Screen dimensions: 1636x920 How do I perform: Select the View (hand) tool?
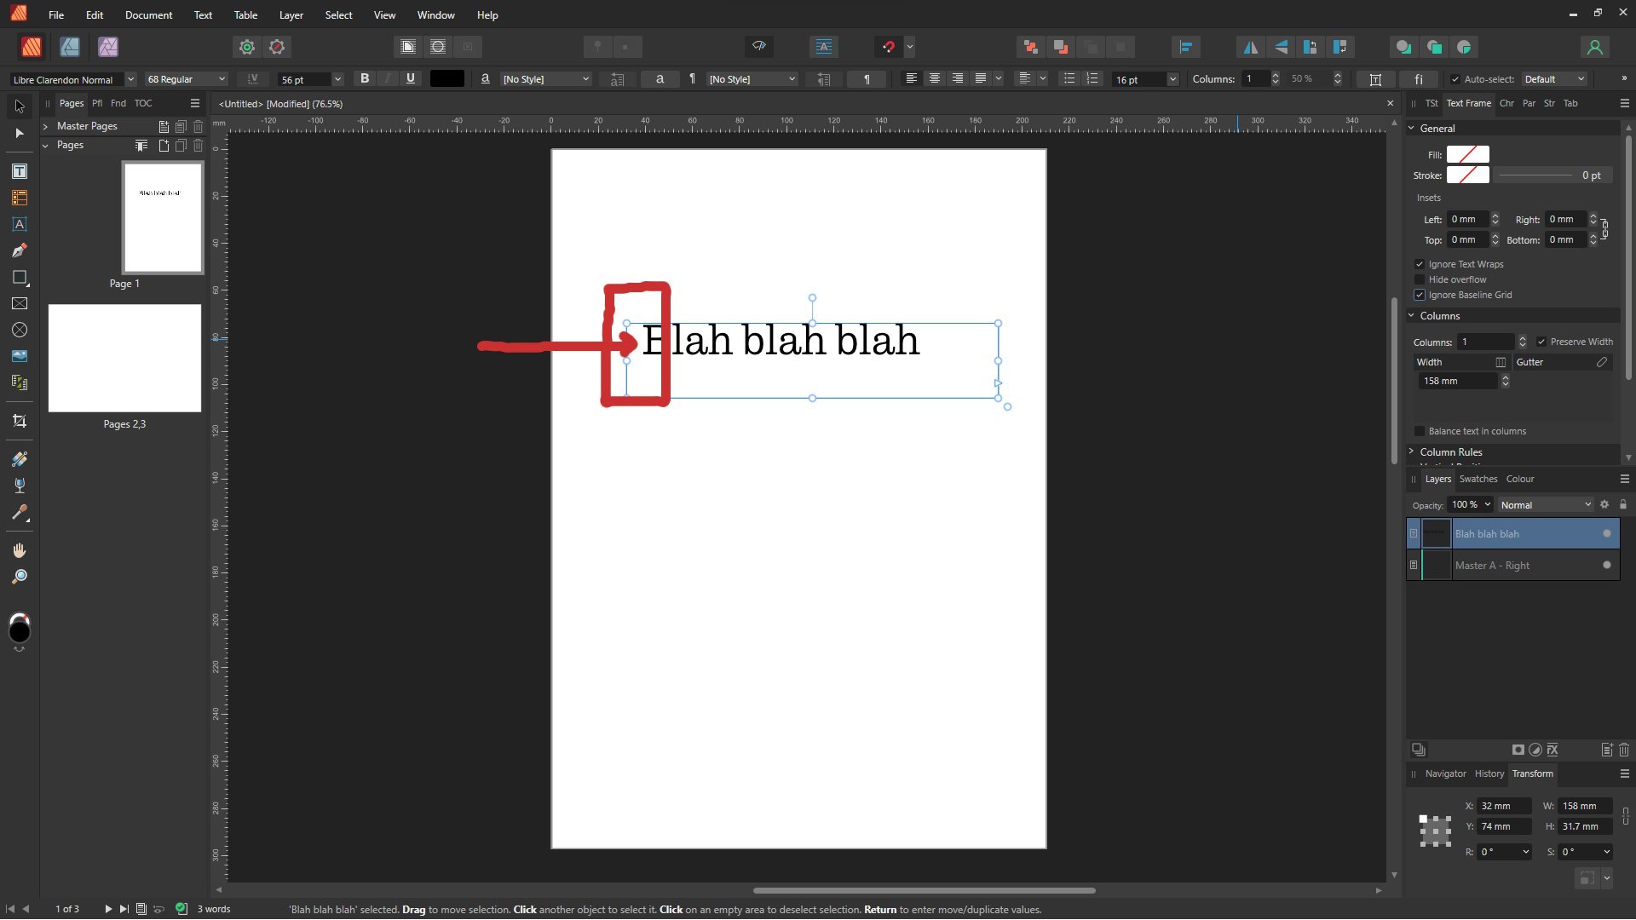coord(19,550)
